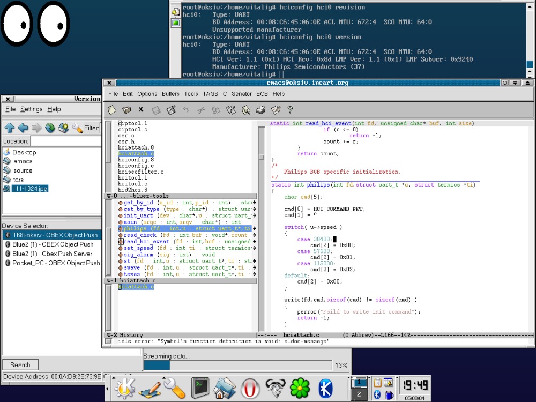
Task: Click the copy icon in Emacs toolbar
Action: [216, 110]
